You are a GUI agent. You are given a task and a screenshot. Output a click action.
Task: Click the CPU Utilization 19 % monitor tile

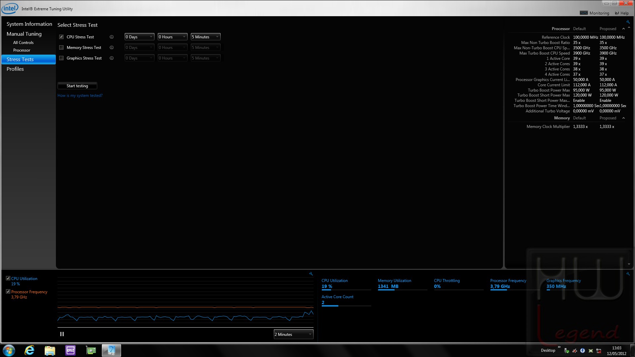[x=346, y=284]
